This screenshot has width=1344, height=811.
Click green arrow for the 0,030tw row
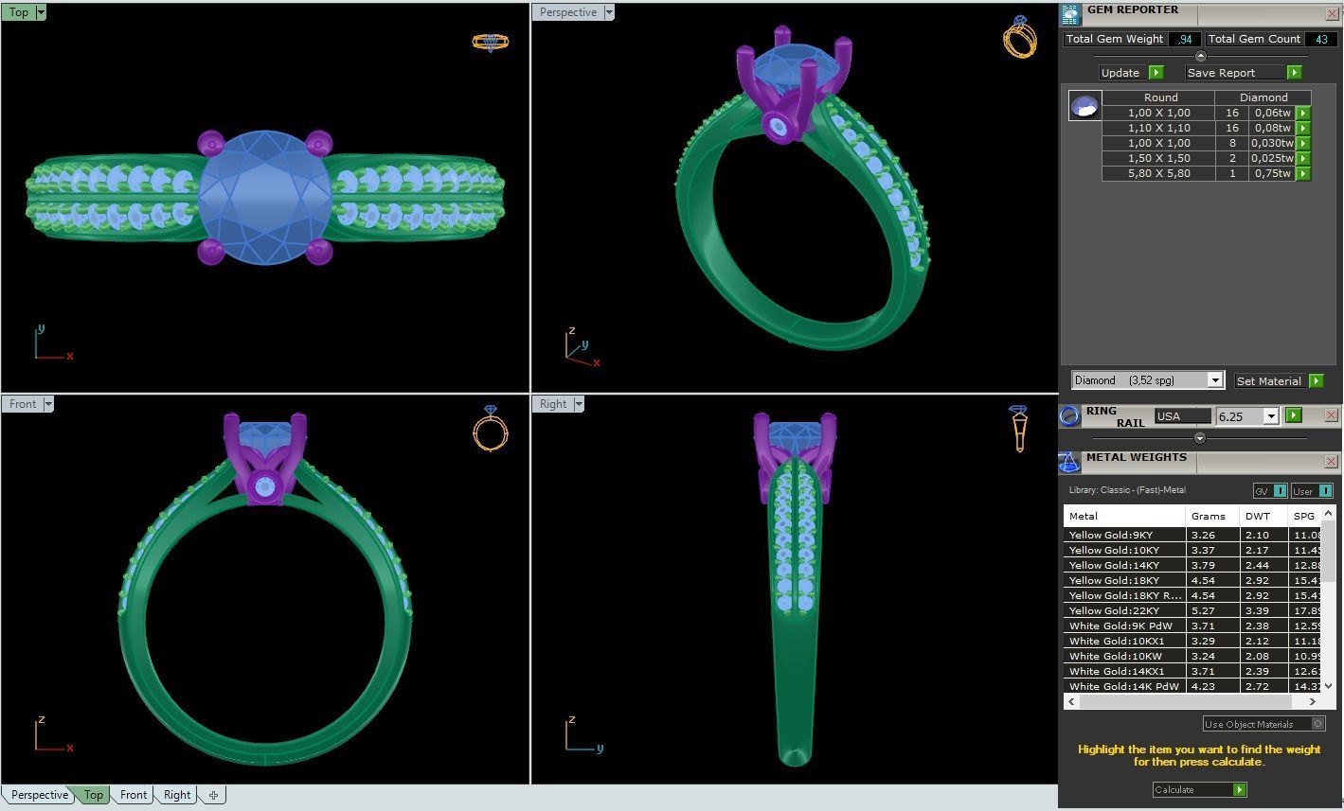click(1302, 143)
